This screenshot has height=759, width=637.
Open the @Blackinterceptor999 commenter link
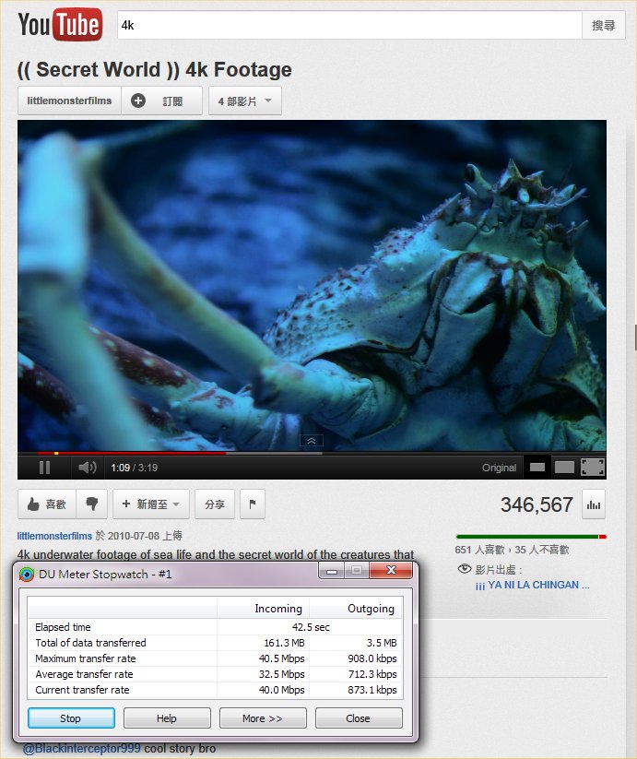point(82,748)
